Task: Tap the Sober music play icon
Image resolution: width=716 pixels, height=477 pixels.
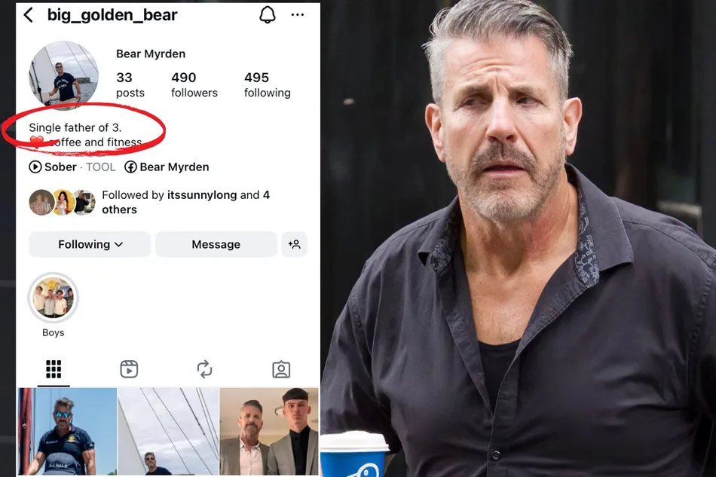Action: click(35, 167)
